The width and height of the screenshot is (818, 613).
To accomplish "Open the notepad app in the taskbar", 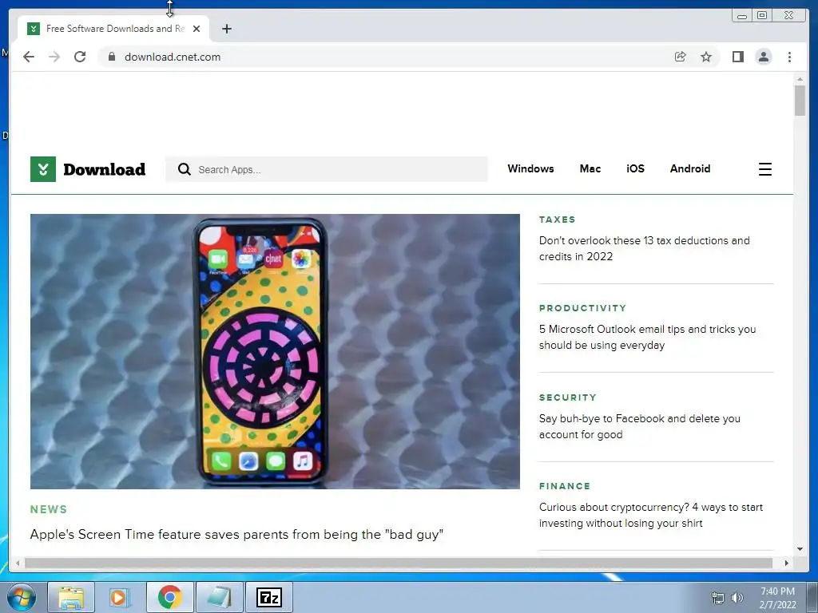I will click(219, 597).
